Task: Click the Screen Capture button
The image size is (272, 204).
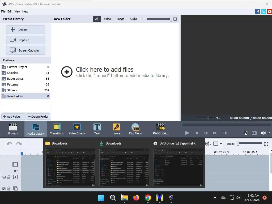Action: 25,50
